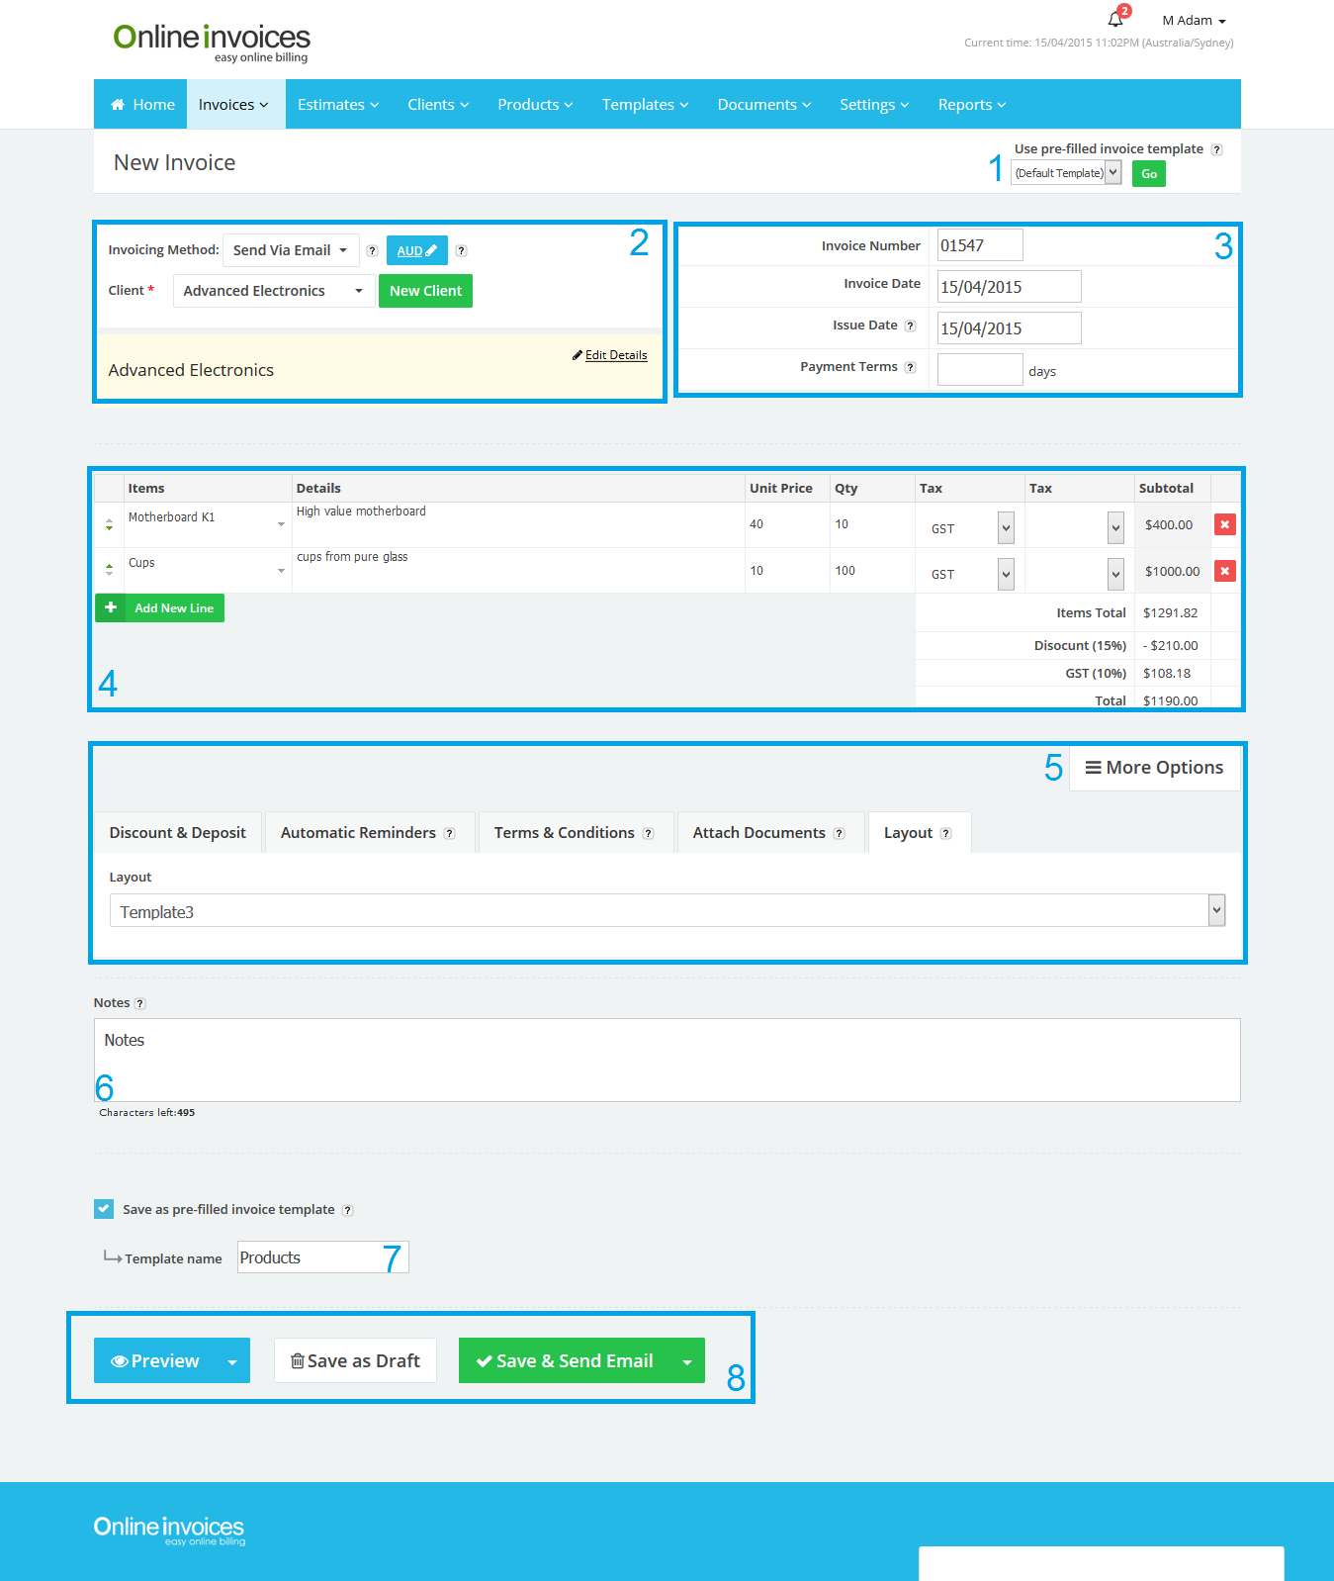Click into the Payment Terms days field
Image resolution: width=1334 pixels, height=1581 pixels.
pyautogui.click(x=979, y=370)
